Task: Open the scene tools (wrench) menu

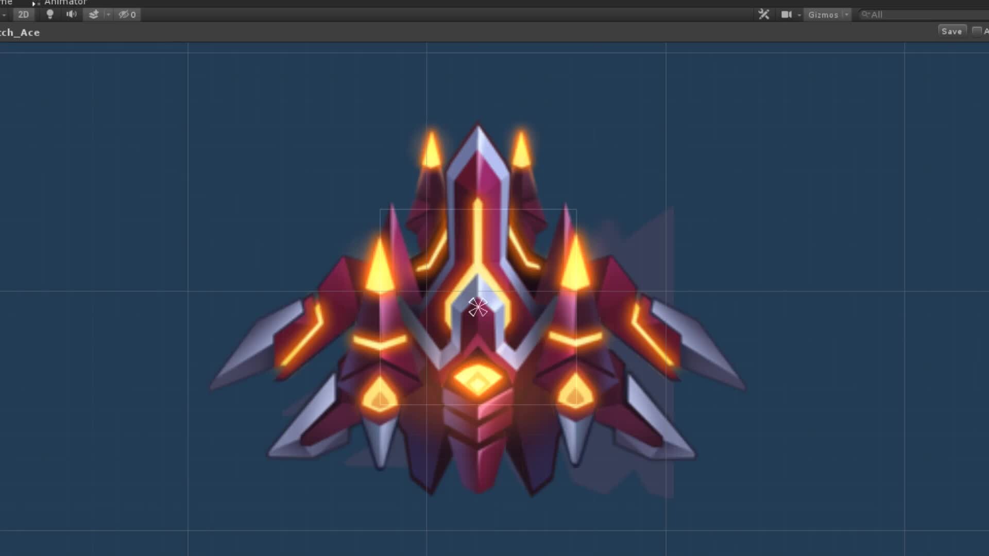Action: click(764, 14)
